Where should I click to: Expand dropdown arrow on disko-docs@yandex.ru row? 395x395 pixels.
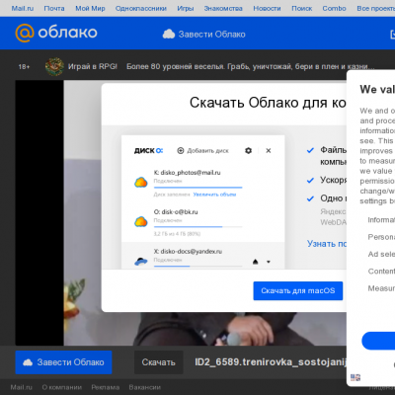[269, 262]
